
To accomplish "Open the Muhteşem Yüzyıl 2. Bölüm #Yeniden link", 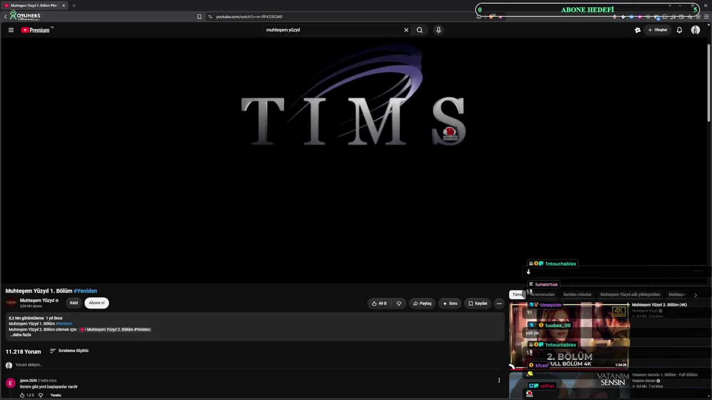I will [x=115, y=329].
